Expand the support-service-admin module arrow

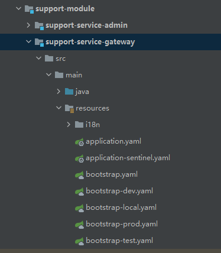click(x=28, y=25)
